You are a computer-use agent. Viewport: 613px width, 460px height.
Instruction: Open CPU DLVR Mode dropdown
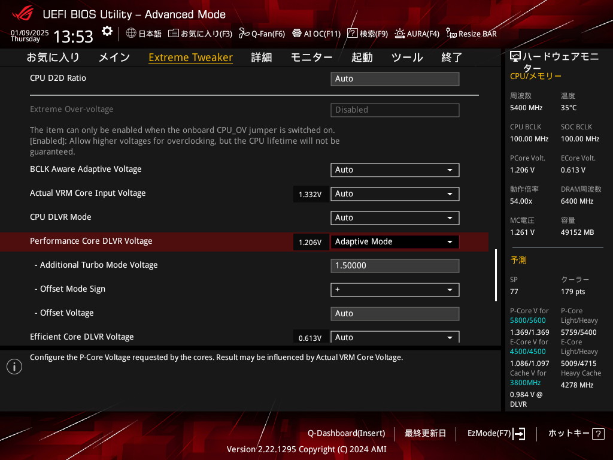coord(394,218)
